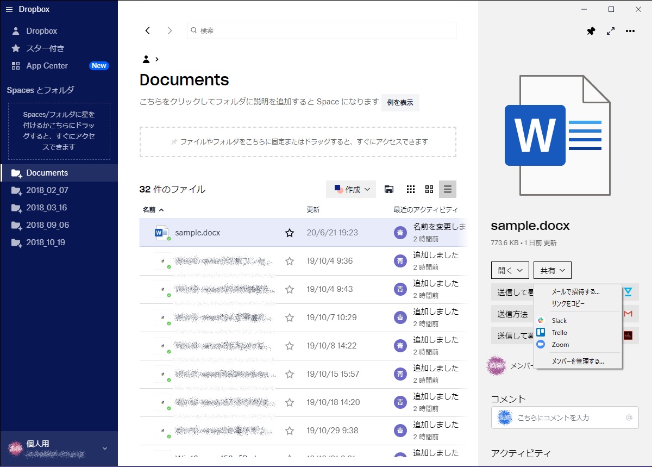Click the Adobe Sign icon
The image size is (652, 467).
(x=628, y=335)
